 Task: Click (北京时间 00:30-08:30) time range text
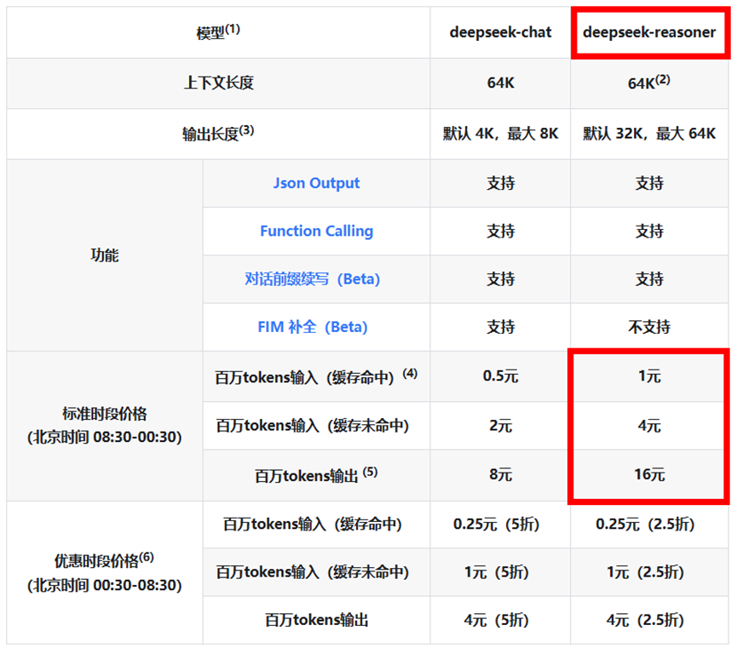tap(104, 586)
